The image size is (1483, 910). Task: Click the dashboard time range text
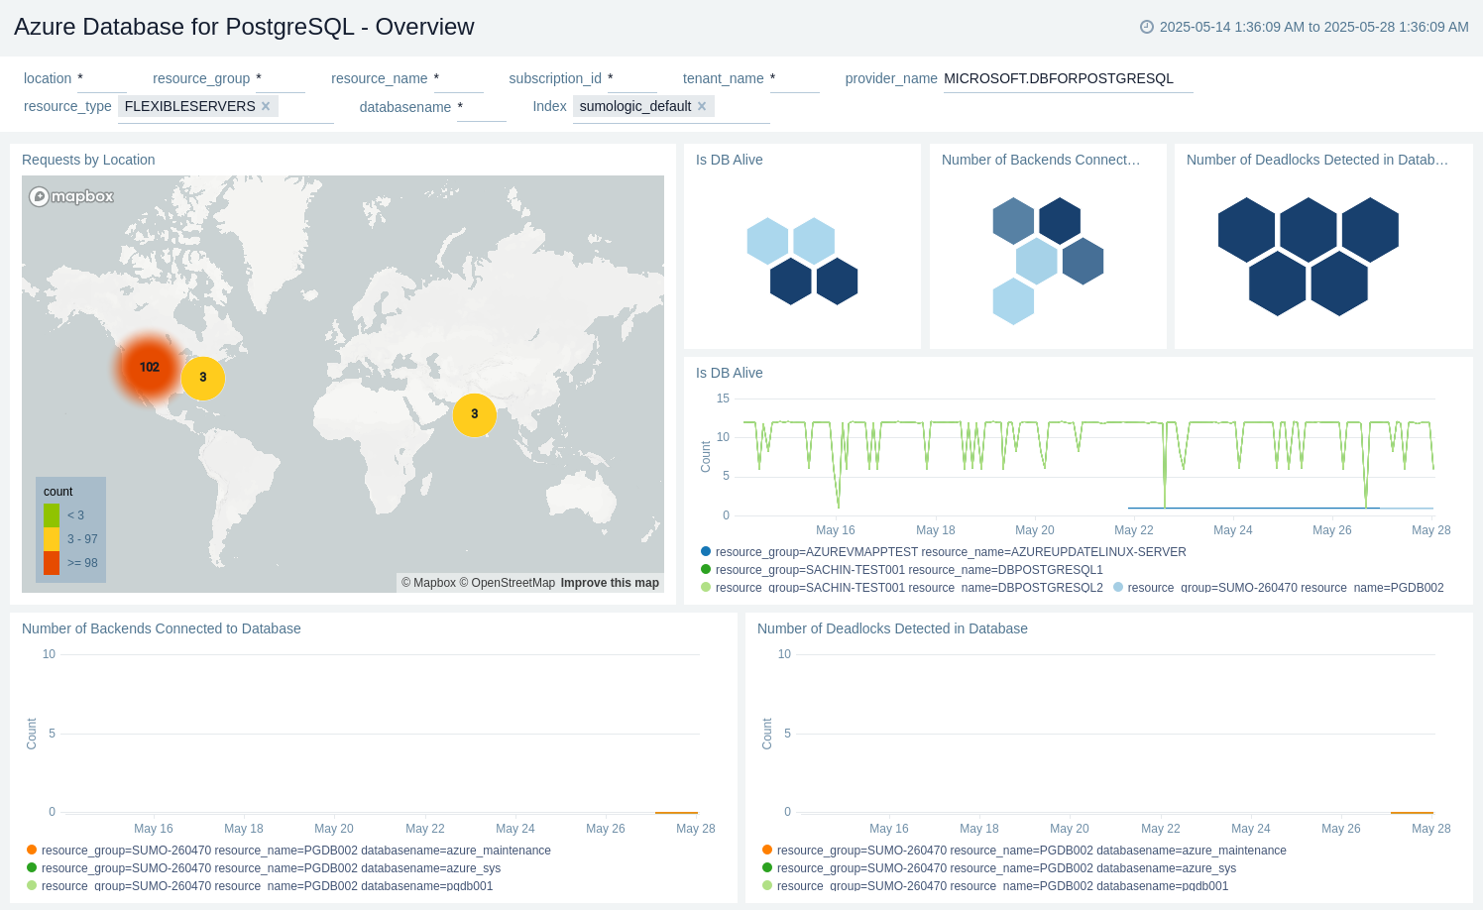(1314, 27)
